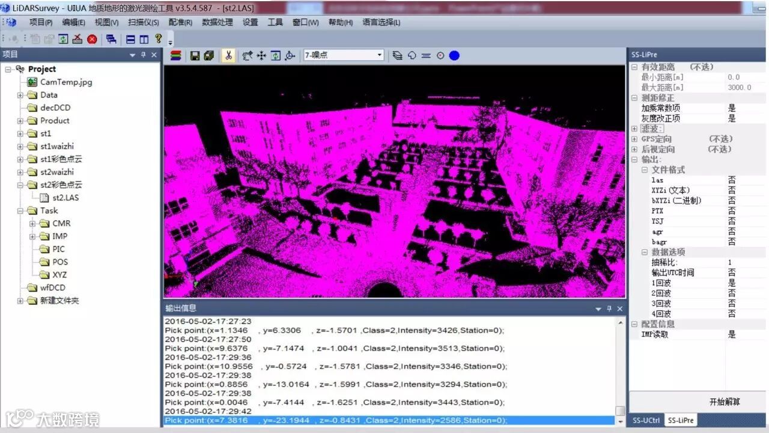
Task: Click the viewer refresh view icon
Action: (276, 55)
